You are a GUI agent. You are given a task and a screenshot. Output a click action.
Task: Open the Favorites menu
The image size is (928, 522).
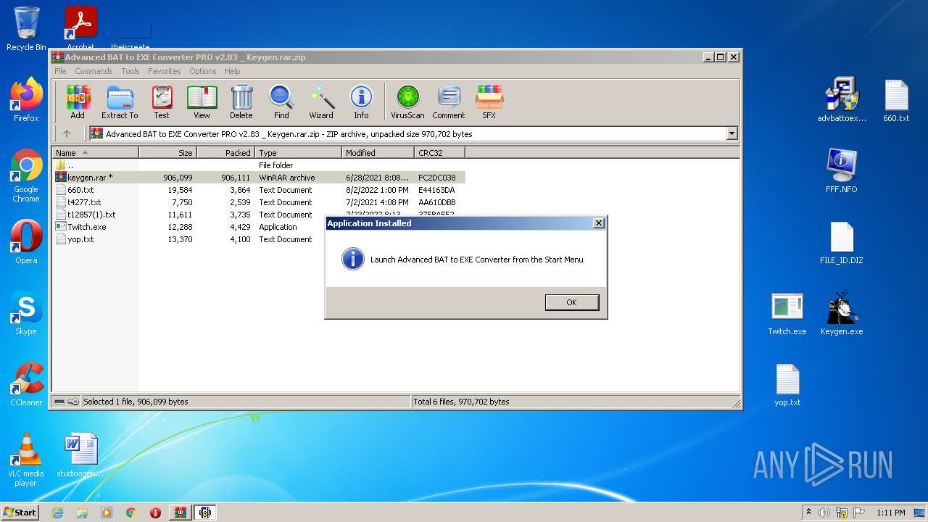[165, 71]
